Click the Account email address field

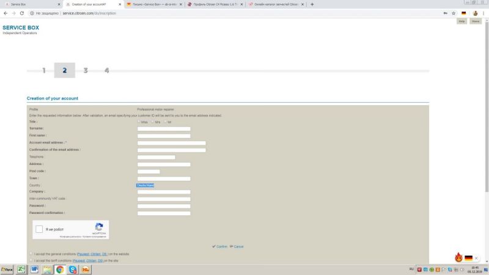pyautogui.click(x=171, y=143)
